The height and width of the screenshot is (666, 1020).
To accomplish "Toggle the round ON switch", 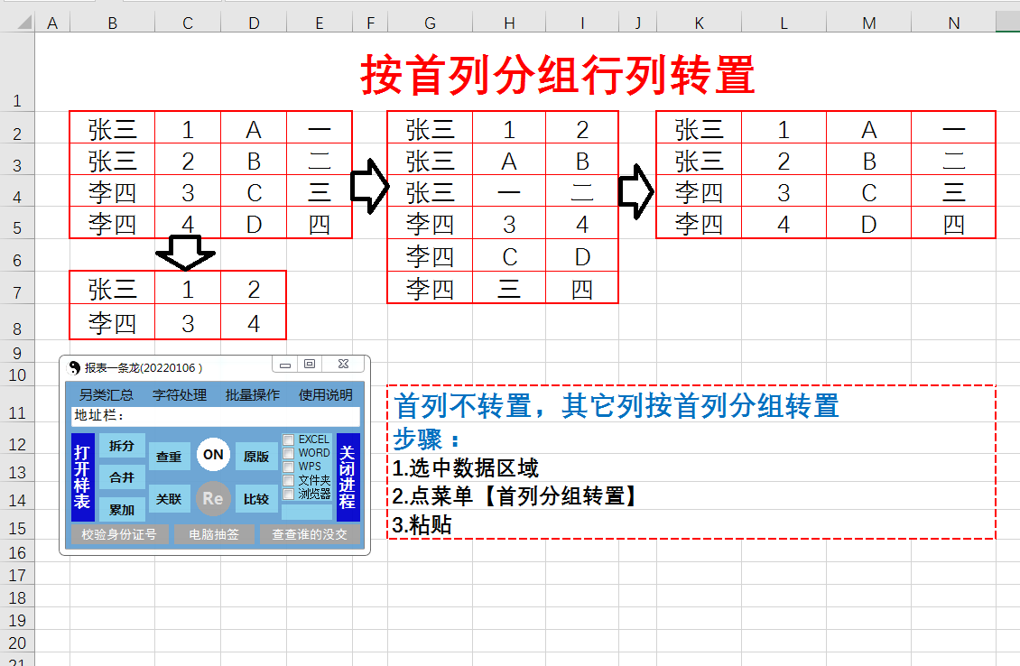I will [x=213, y=455].
